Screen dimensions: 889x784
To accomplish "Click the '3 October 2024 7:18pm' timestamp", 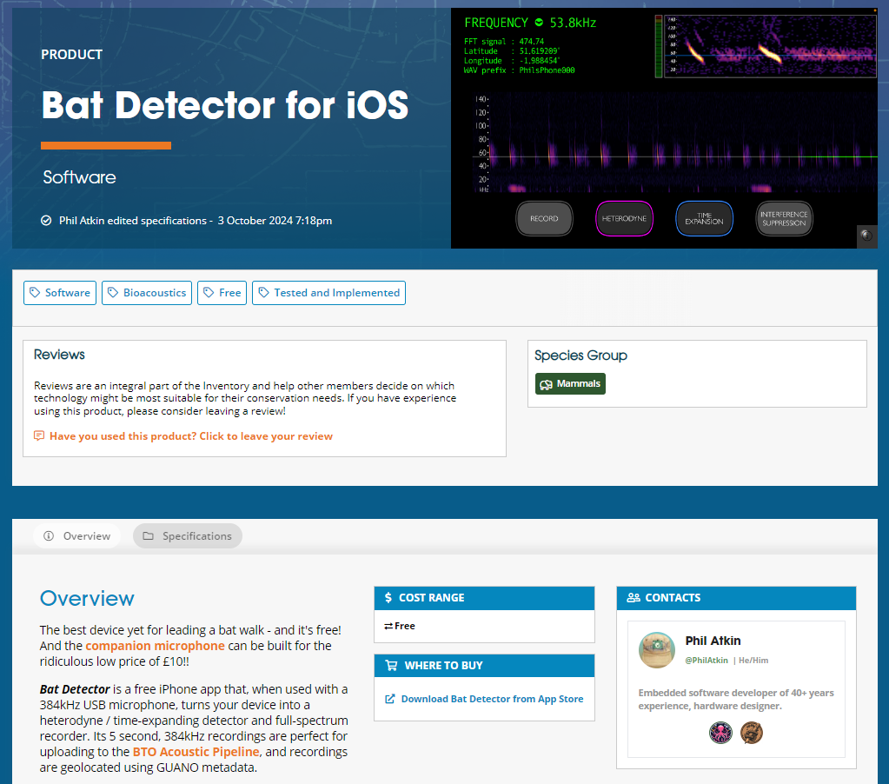I will [275, 221].
